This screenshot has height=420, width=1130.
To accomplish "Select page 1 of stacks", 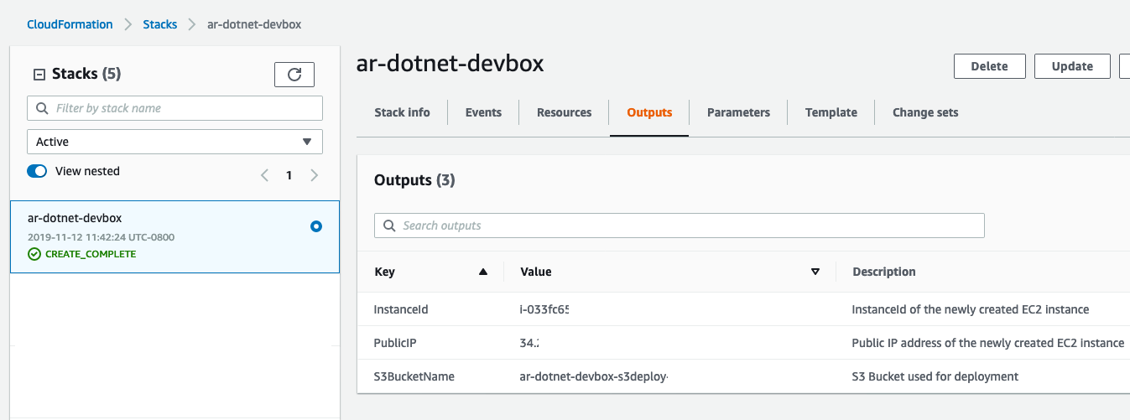I will [x=289, y=175].
